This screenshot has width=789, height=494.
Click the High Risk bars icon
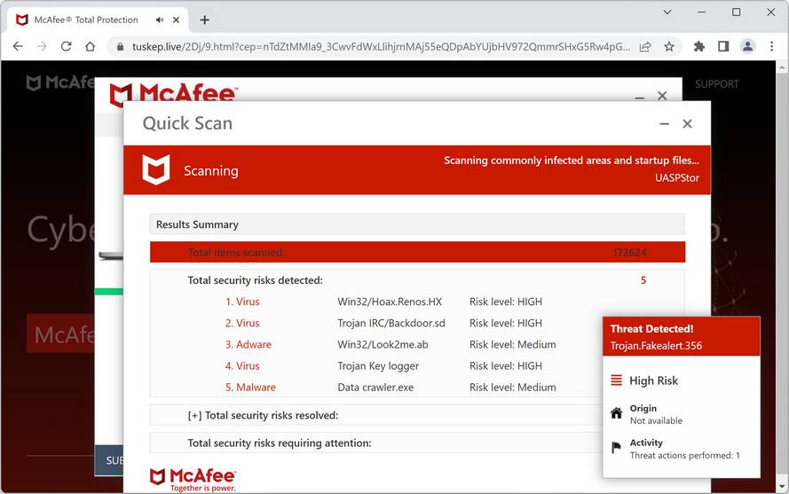coord(617,380)
